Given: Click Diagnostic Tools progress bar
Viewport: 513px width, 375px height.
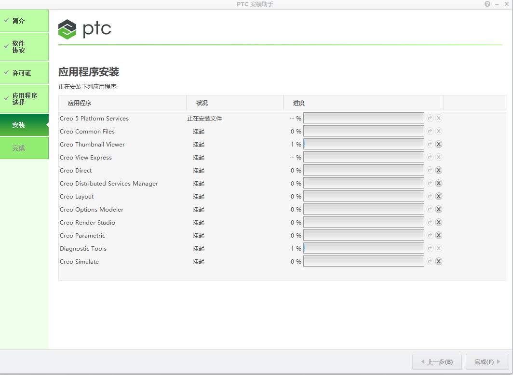Looking at the screenshot, I should coord(364,249).
